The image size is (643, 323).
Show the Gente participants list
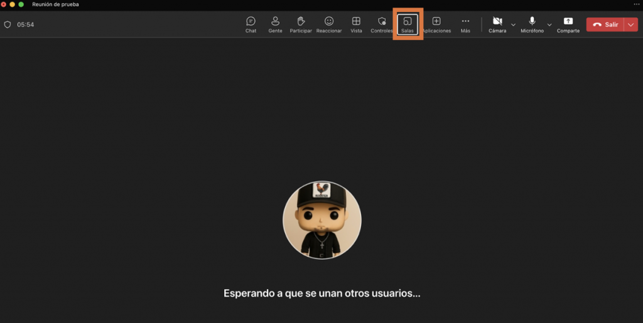pos(275,24)
